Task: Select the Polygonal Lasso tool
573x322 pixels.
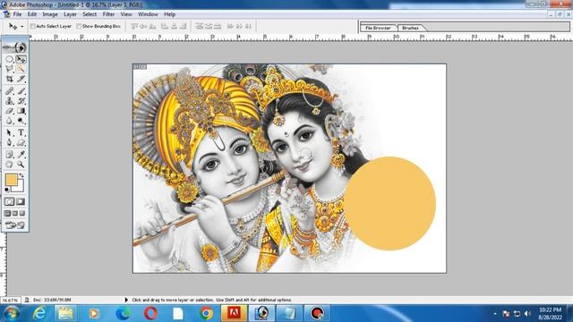Action: pyautogui.click(x=10, y=69)
